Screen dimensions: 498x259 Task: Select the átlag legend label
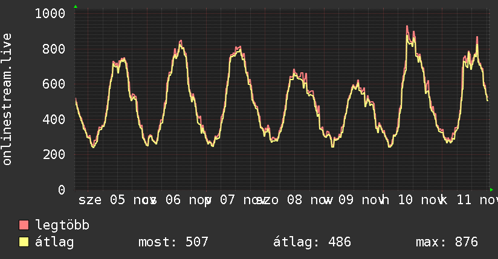pyautogui.click(x=54, y=243)
